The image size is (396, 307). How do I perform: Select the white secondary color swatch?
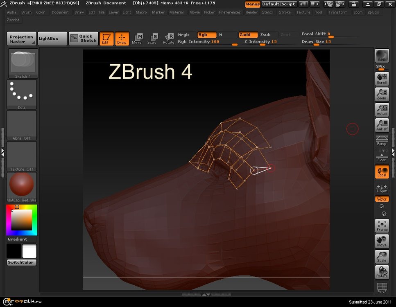(x=29, y=251)
